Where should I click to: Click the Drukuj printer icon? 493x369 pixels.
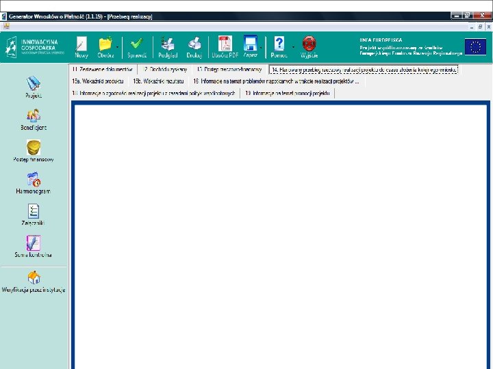coord(194,47)
